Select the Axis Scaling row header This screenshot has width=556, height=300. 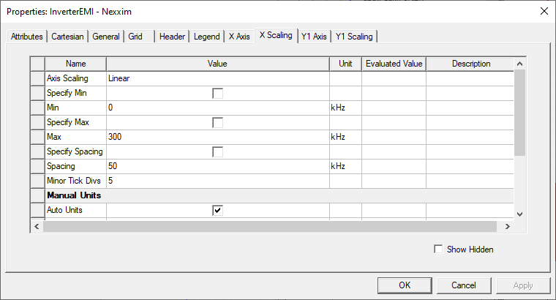(37, 78)
